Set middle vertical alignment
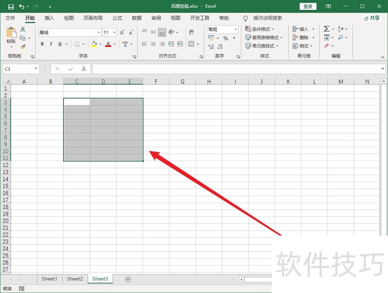This screenshot has height=293, width=388. [x=153, y=32]
